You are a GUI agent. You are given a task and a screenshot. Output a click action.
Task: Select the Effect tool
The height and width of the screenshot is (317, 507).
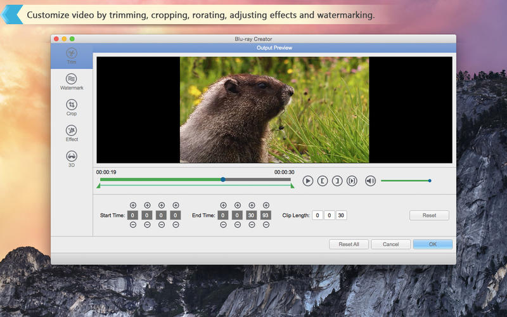(x=72, y=133)
